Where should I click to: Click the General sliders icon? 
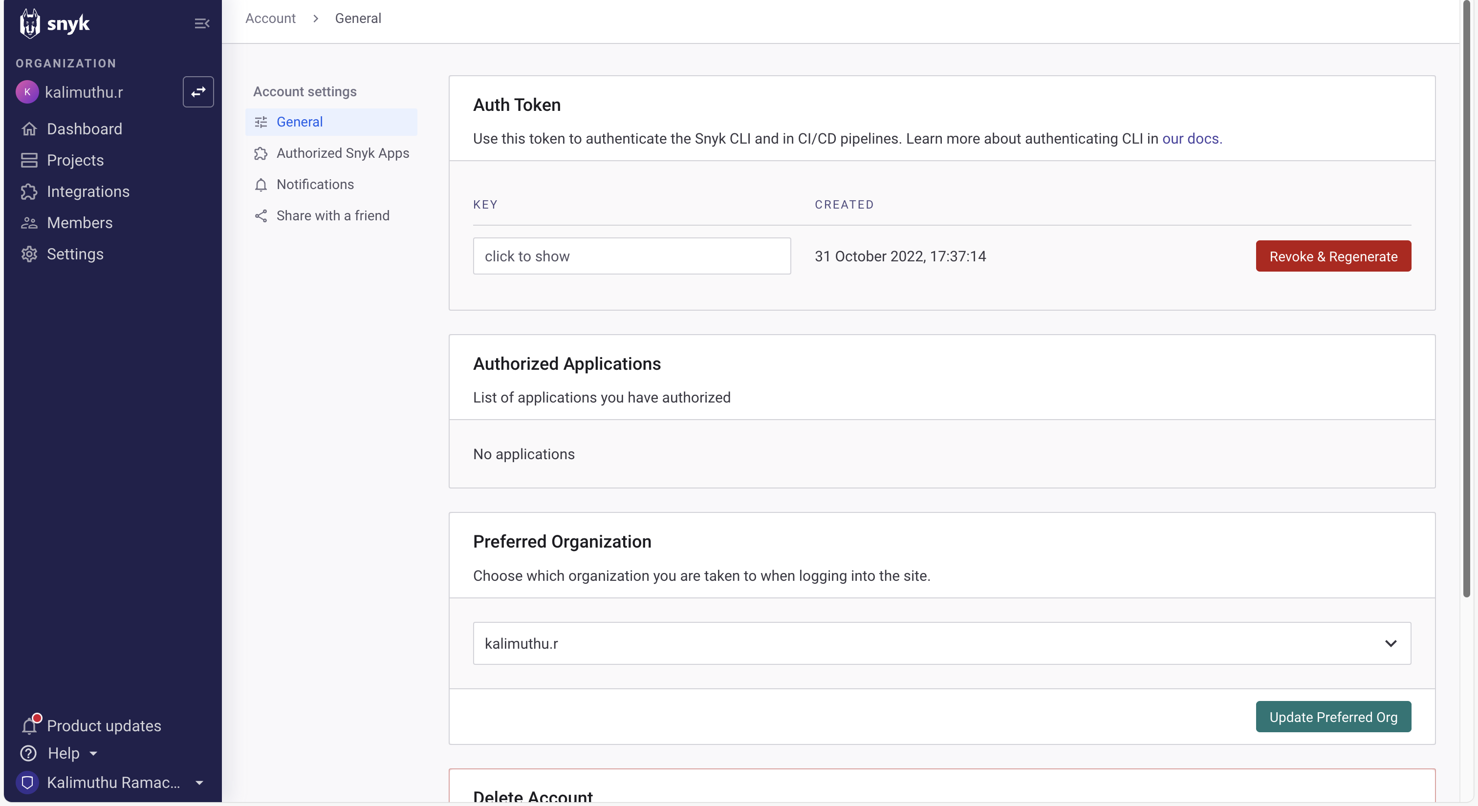pyautogui.click(x=261, y=122)
